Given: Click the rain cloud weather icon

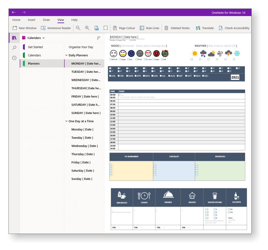Looking at the screenshot, I should click(x=203, y=53).
